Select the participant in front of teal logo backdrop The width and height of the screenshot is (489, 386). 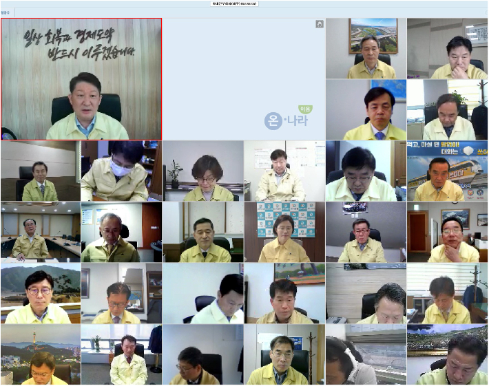(284, 233)
